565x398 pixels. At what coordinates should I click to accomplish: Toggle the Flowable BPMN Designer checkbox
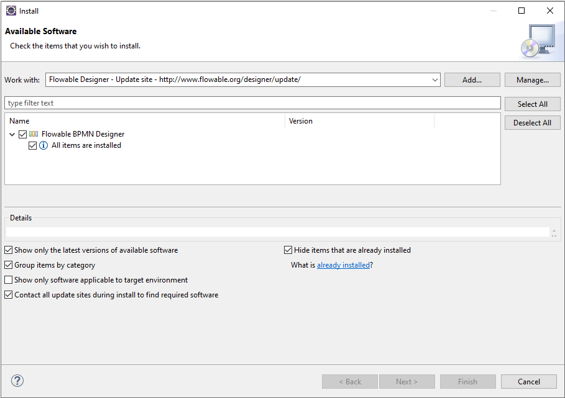click(23, 134)
